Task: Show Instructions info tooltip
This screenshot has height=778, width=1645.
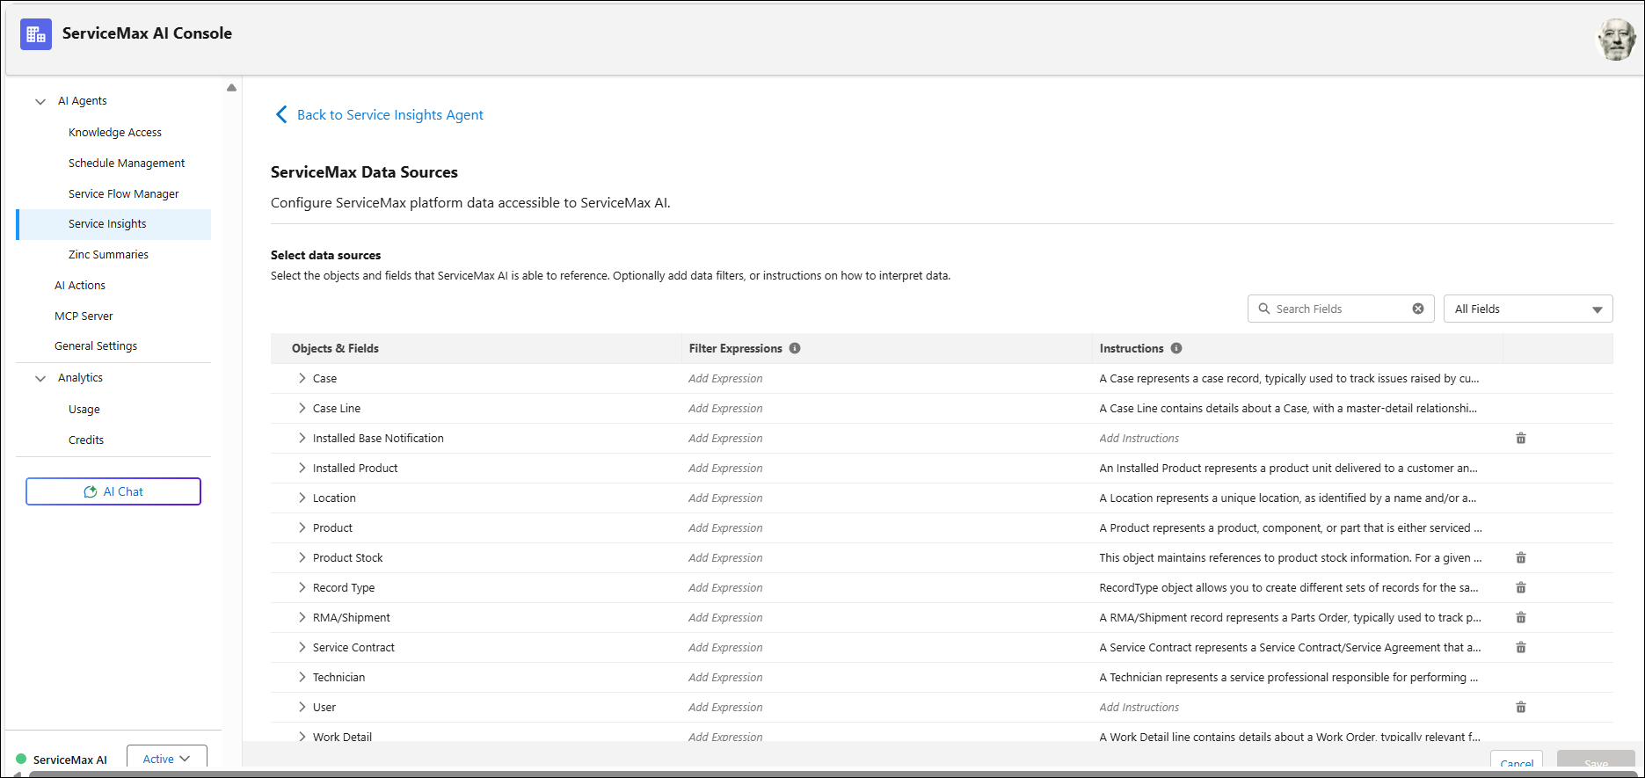Action: pos(1176,348)
